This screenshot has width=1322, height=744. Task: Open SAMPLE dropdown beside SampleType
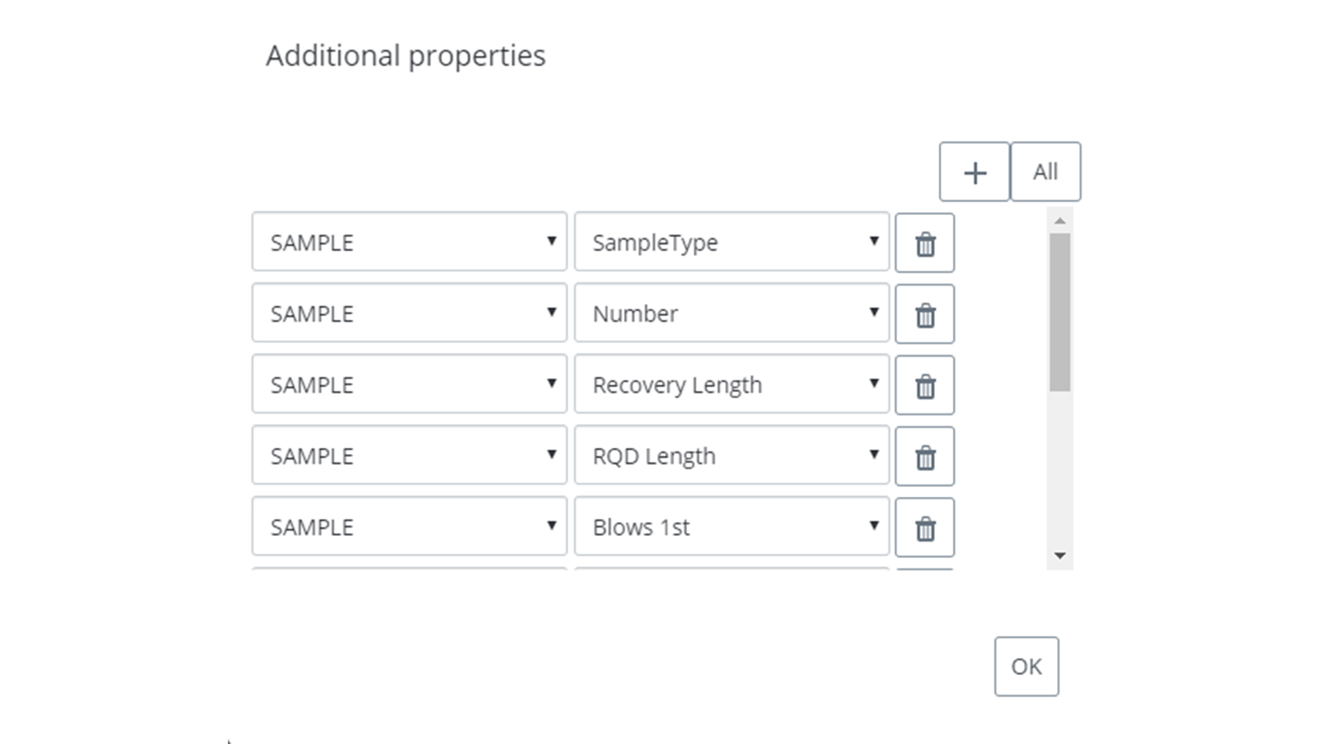pyautogui.click(x=410, y=242)
